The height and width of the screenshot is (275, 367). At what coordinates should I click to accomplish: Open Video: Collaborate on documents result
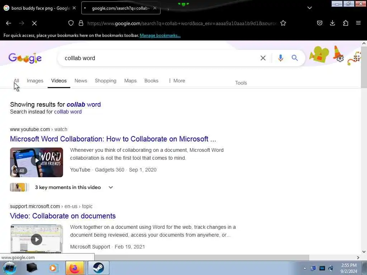point(63,216)
